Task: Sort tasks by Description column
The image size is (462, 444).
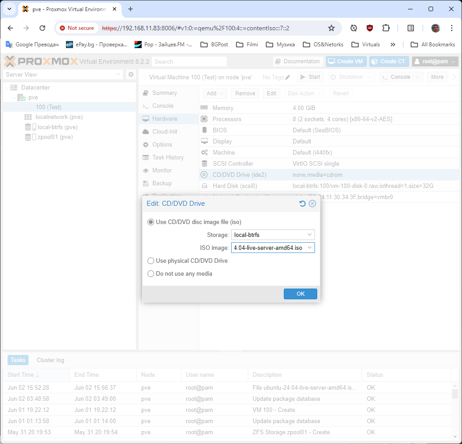Action: [x=305, y=375]
